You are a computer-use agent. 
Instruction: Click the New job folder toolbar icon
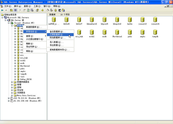click(x=63, y=10)
